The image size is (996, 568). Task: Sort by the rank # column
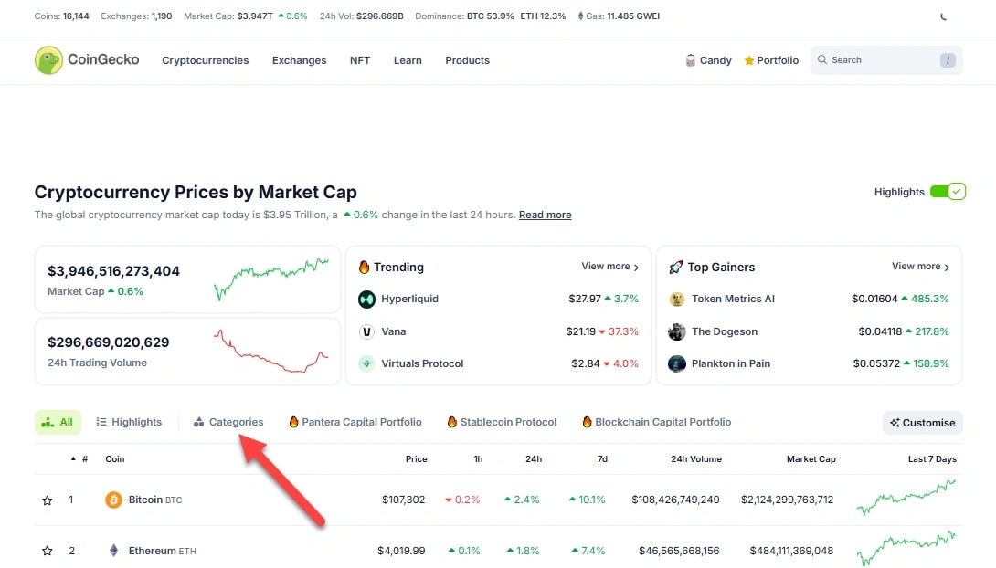[84, 459]
